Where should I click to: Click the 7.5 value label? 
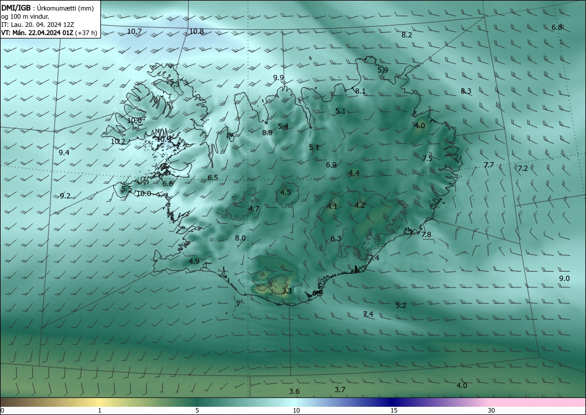point(427,158)
